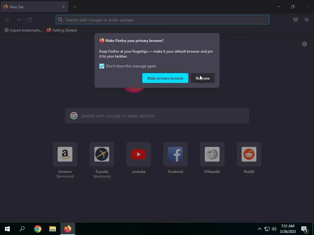The height and width of the screenshot is (235, 314).
Task: Close the New Tab tab
Action: [x=63, y=7]
